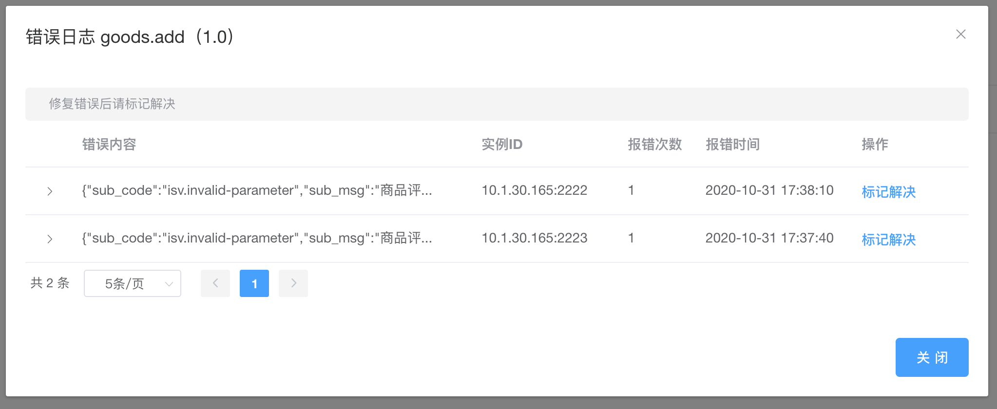Viewport: 997px width, 409px height.
Task: Click the 操作 column header
Action: click(x=875, y=144)
